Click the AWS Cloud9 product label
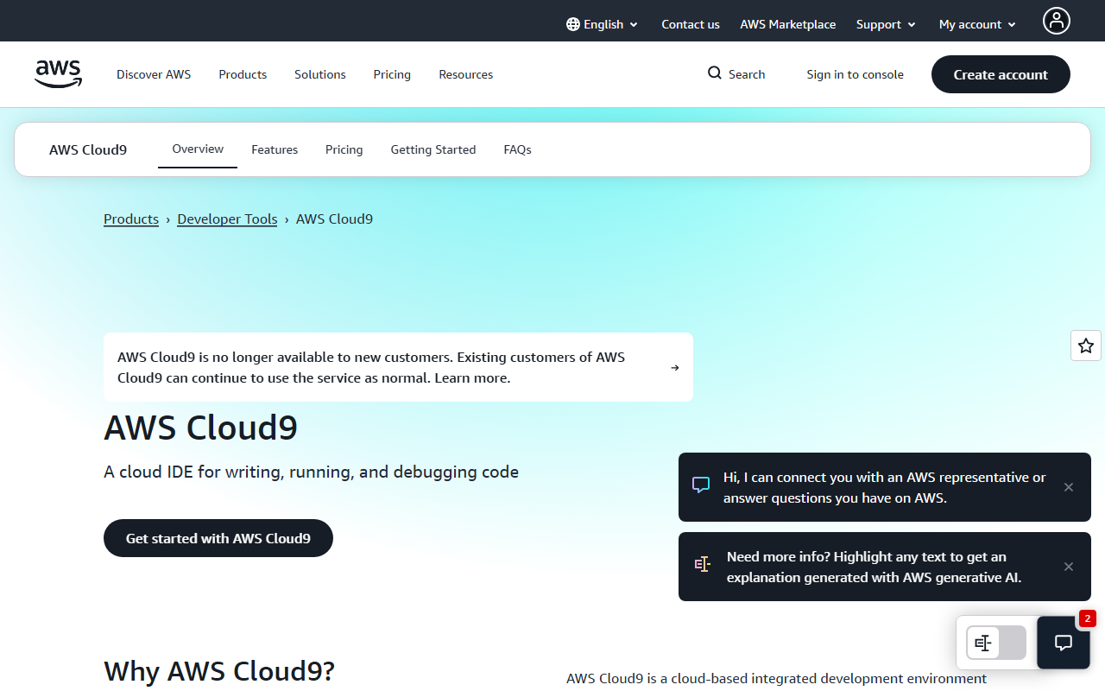 pyautogui.click(x=88, y=149)
